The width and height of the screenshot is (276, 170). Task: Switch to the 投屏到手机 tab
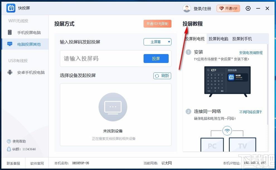242,39
